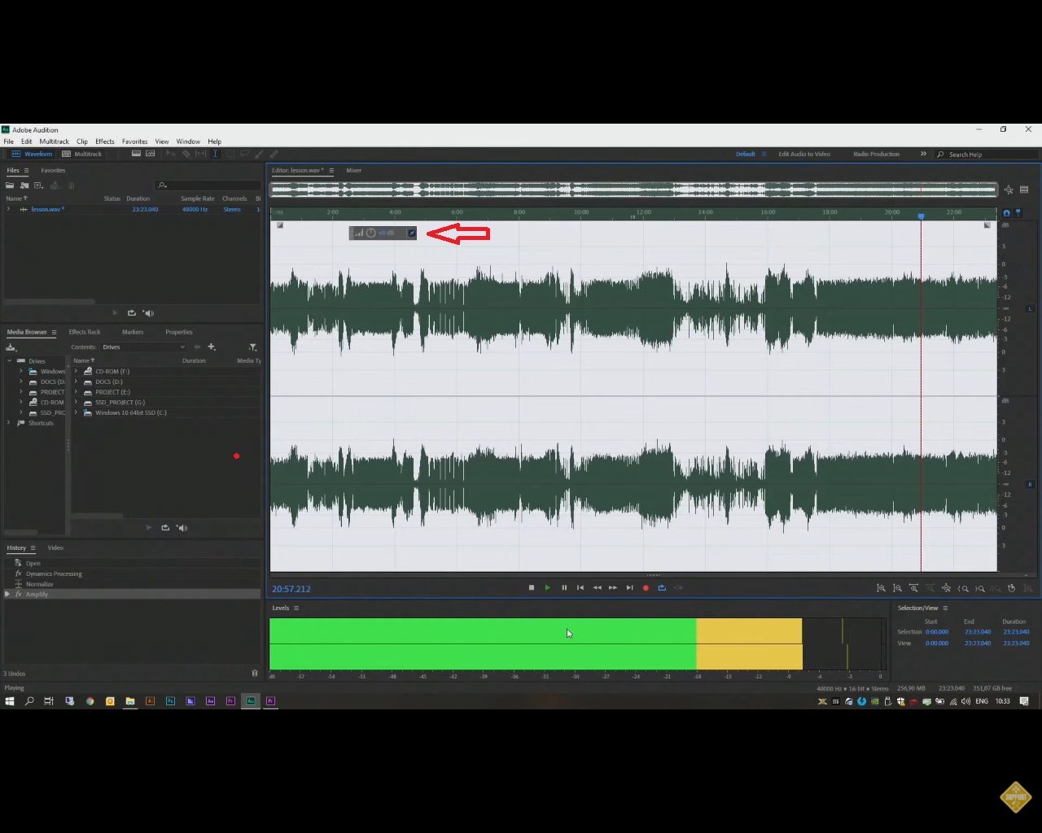Viewport: 1042px width, 833px height.
Task: Select the Edit Audio to Video workspace
Action: (x=804, y=154)
